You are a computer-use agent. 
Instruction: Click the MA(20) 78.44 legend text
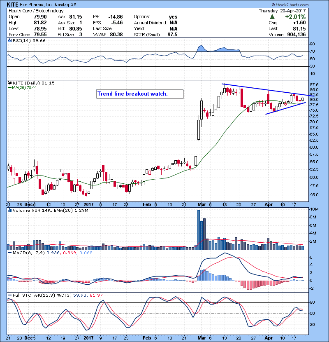[24, 88]
